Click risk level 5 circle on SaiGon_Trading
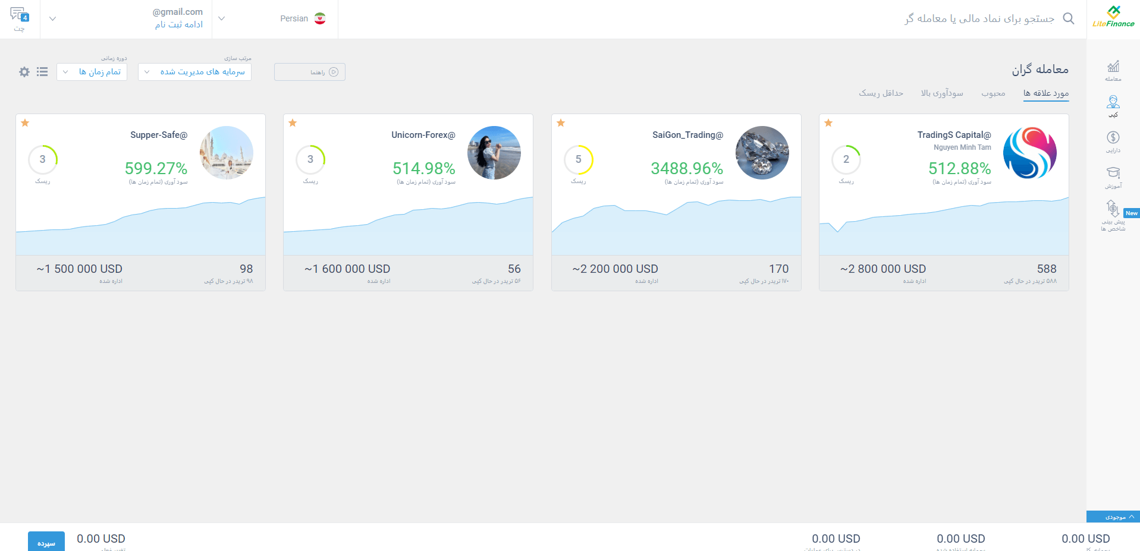Viewport: 1140px width, 551px height. pyautogui.click(x=579, y=159)
